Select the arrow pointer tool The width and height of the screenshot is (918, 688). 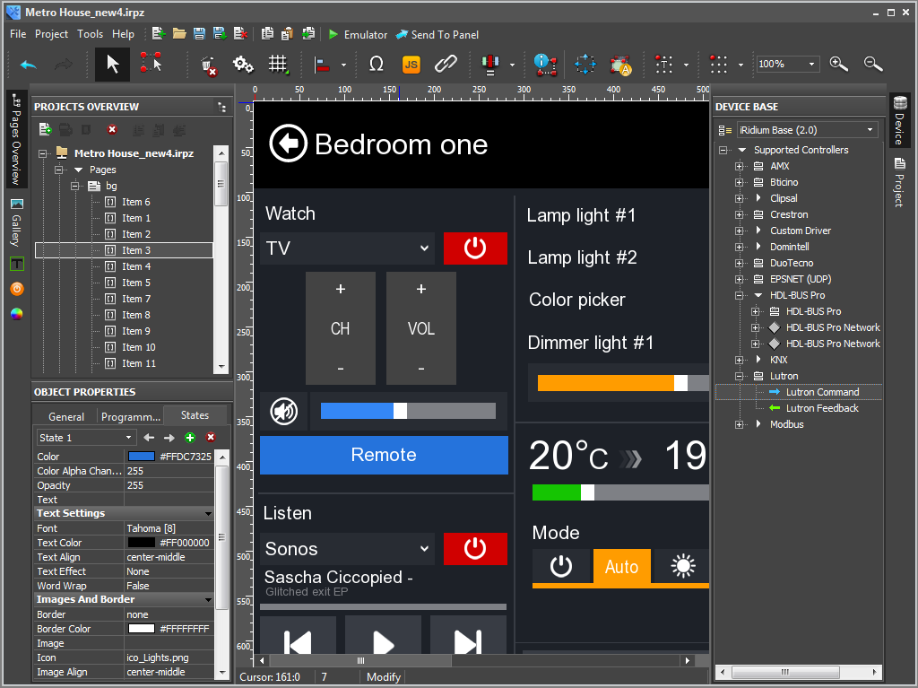click(x=113, y=64)
